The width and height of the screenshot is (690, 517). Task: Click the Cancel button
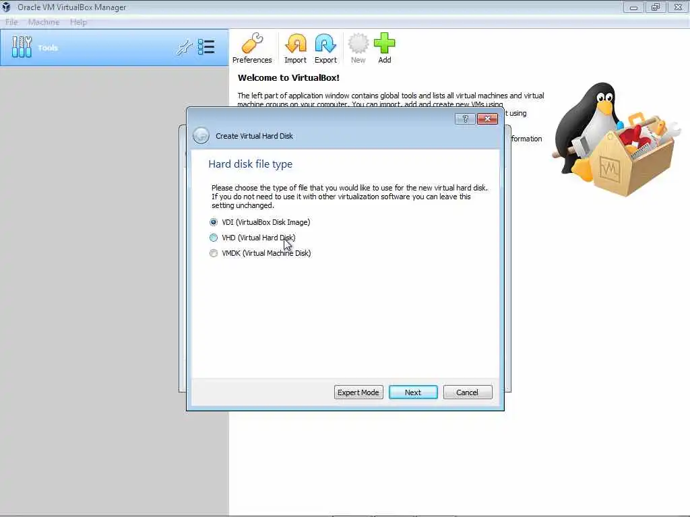click(468, 392)
